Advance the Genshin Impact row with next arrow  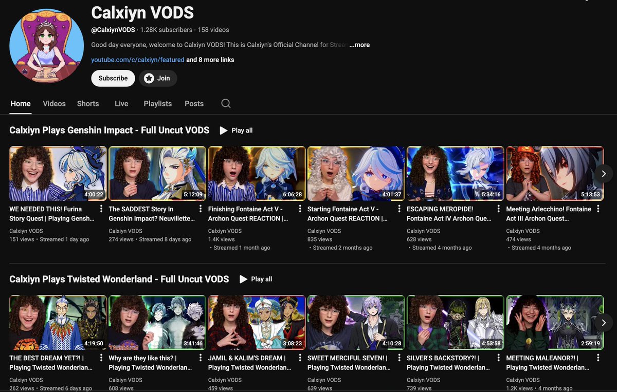pyautogui.click(x=604, y=174)
